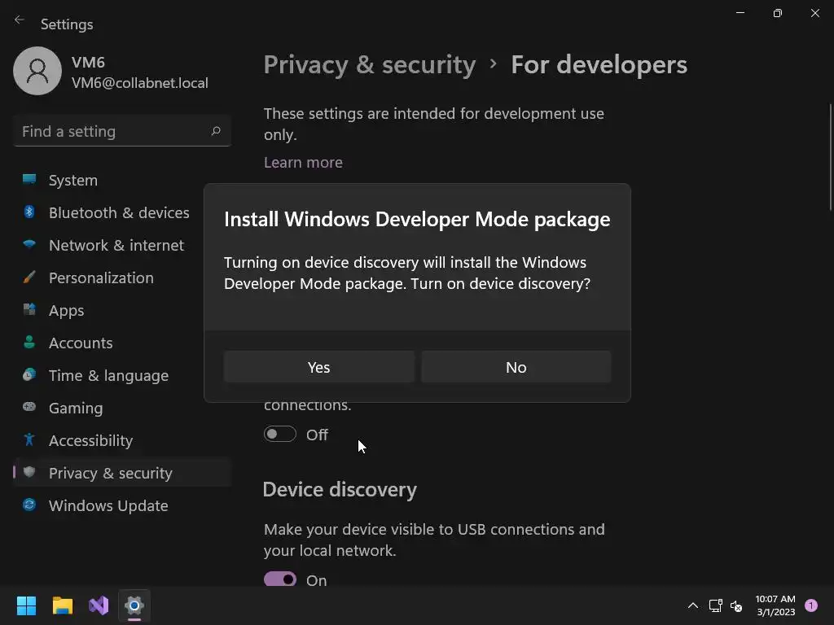The height and width of the screenshot is (625, 834).
Task: Turn off the Device discovery toggle
Action: (279, 579)
